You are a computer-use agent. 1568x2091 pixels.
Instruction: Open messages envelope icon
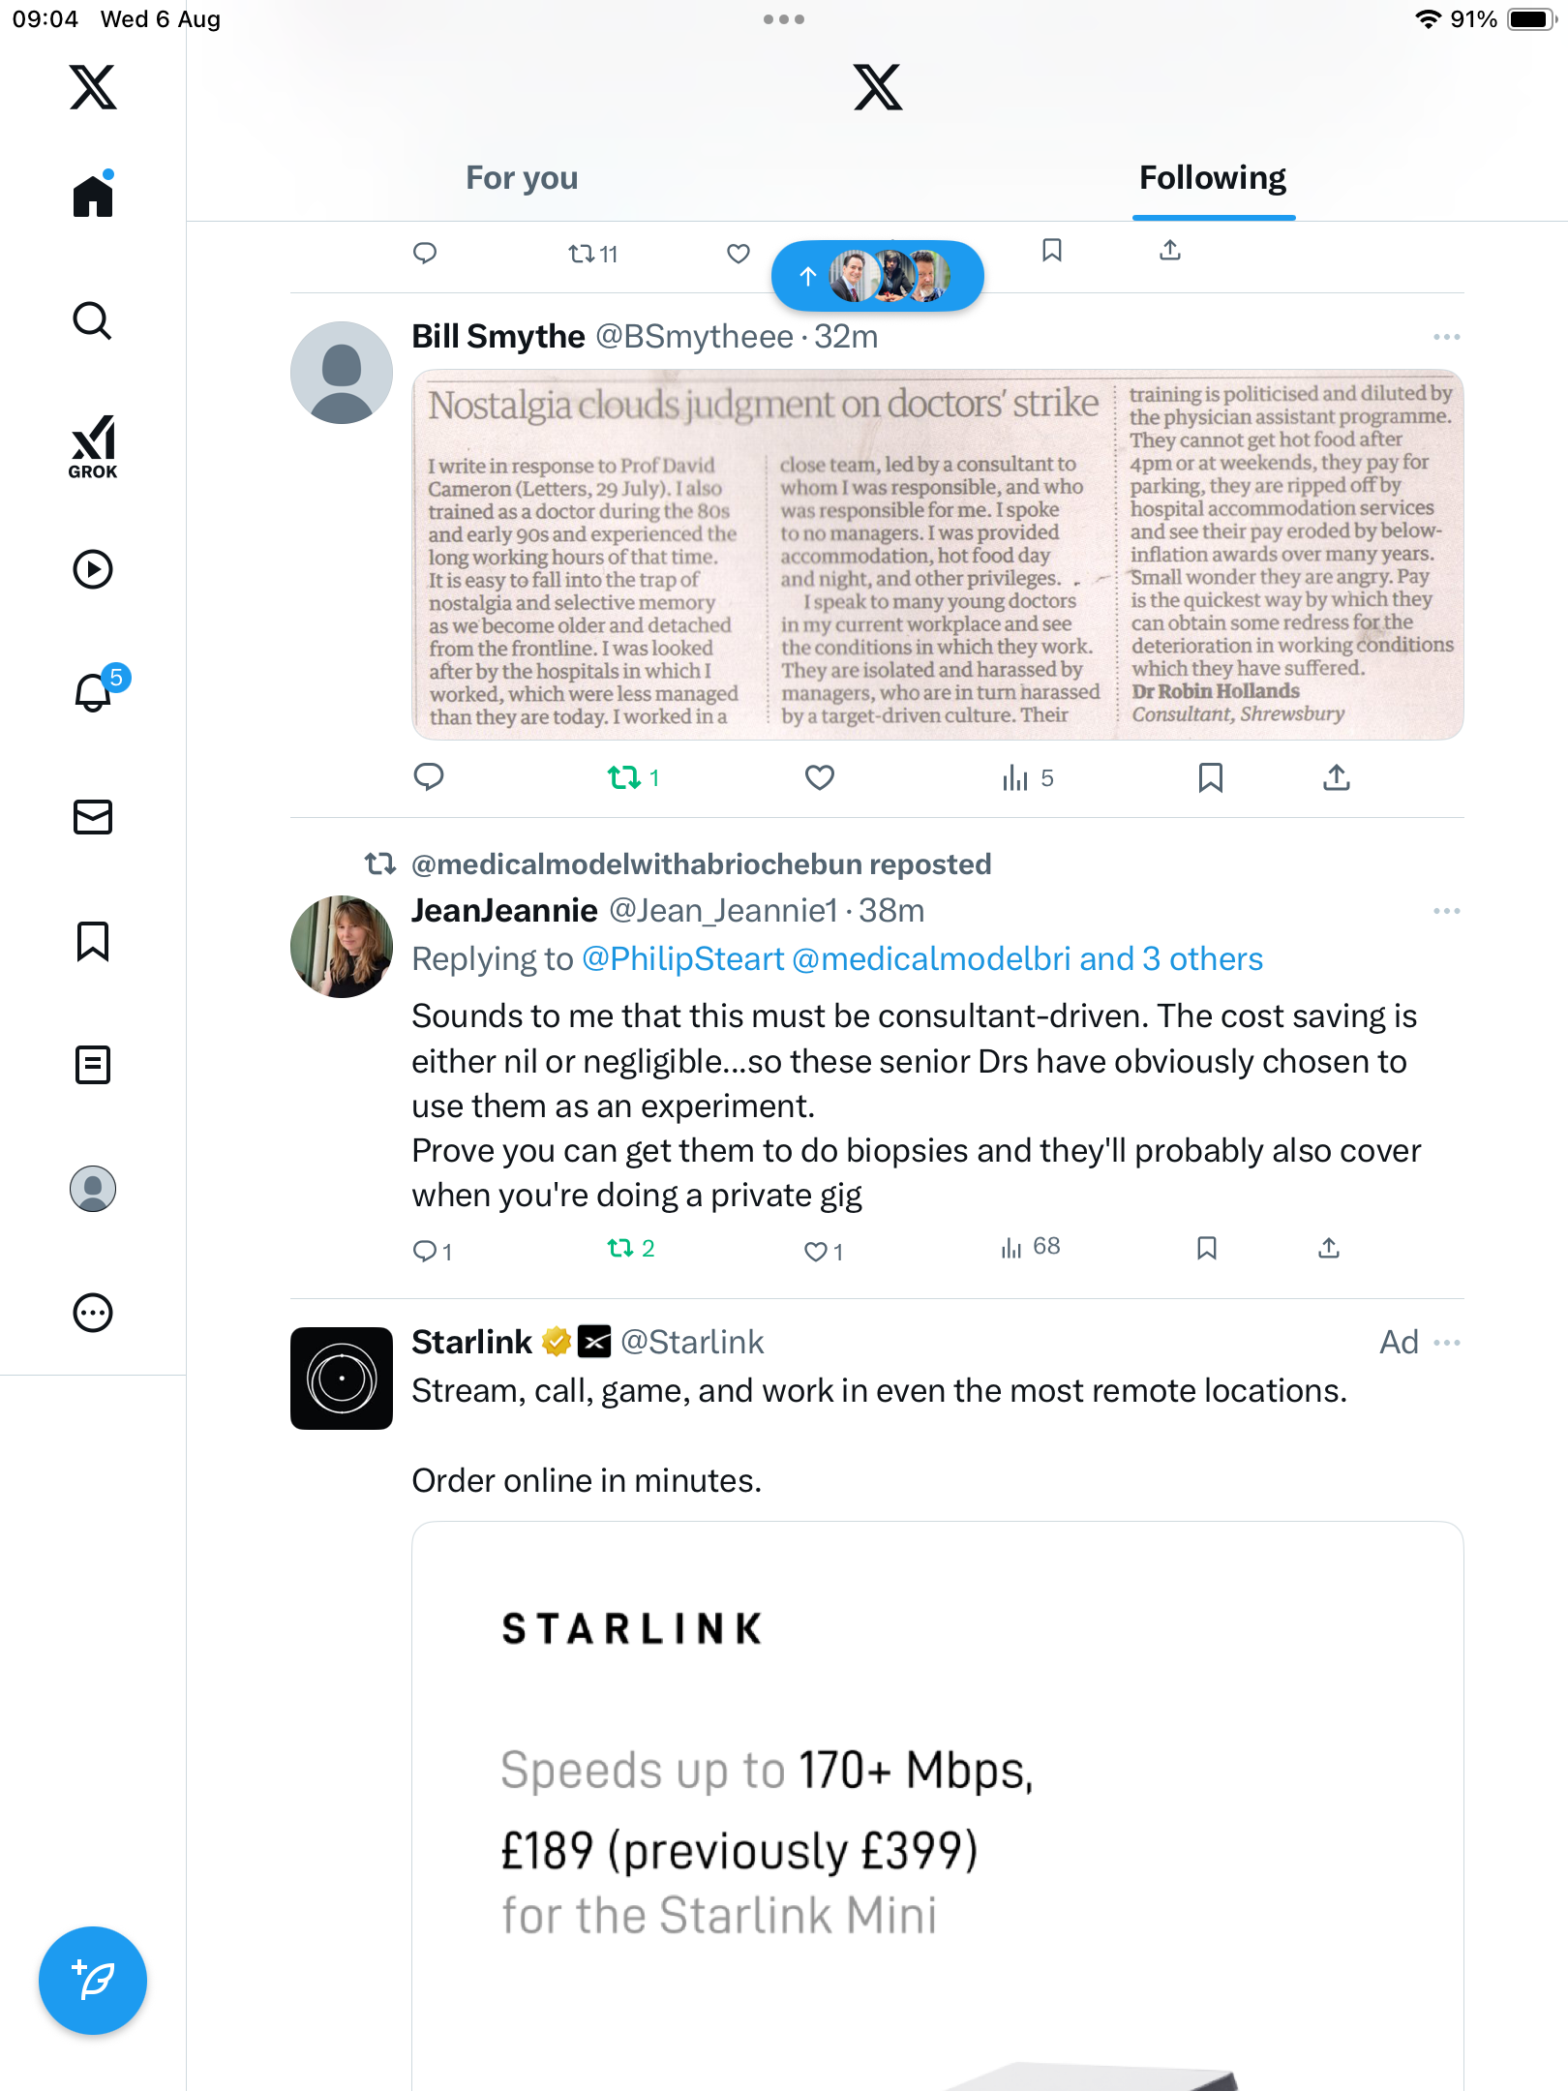[x=93, y=817]
